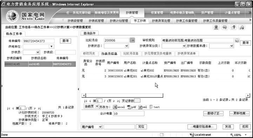Image resolution: width=253 pixels, height=138 pixels.
Task: Click the 传单编号 input field
Action: 39,41
